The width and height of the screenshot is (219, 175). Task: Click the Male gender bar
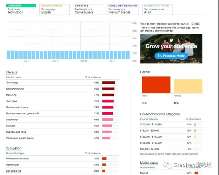pos(156,85)
